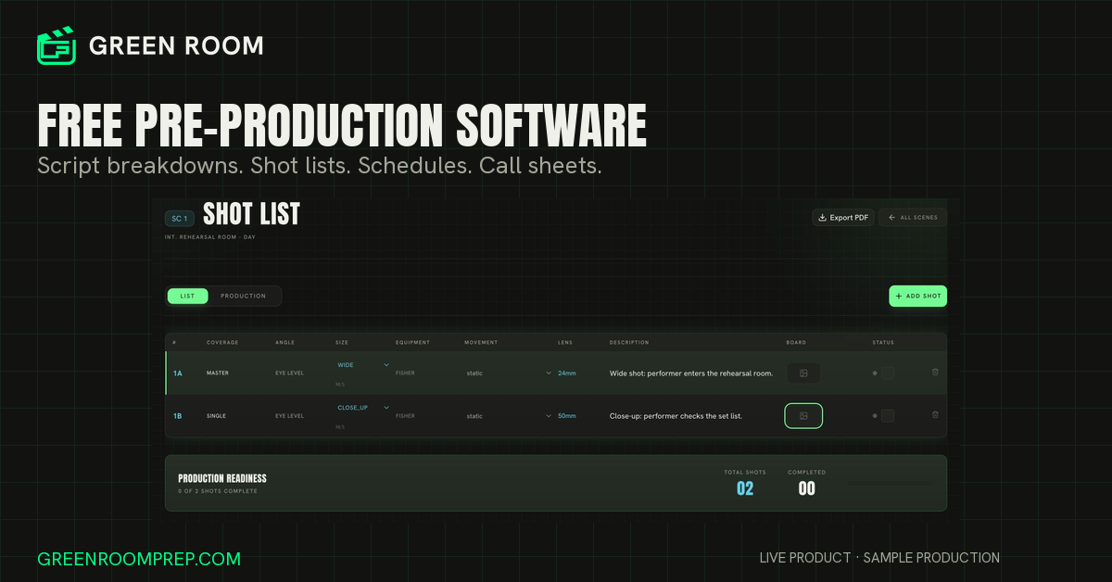Click the production readiness progress bar
The image size is (1112, 582).
click(891, 482)
